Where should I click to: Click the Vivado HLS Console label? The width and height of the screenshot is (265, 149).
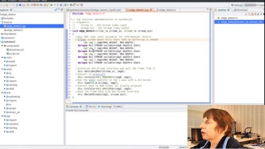[x=77, y=111]
